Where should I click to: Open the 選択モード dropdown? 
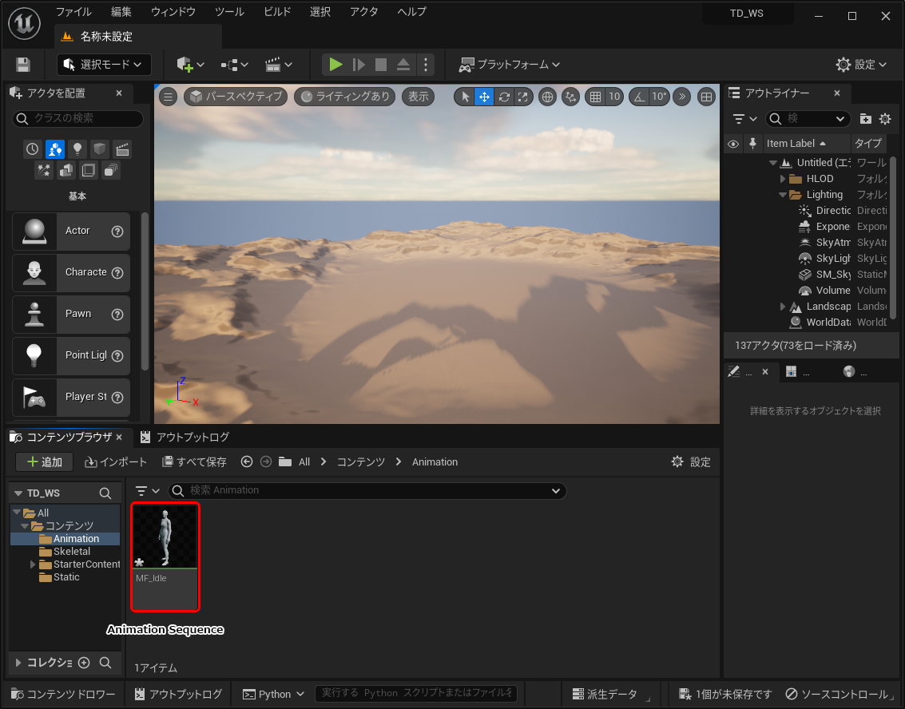click(x=104, y=65)
